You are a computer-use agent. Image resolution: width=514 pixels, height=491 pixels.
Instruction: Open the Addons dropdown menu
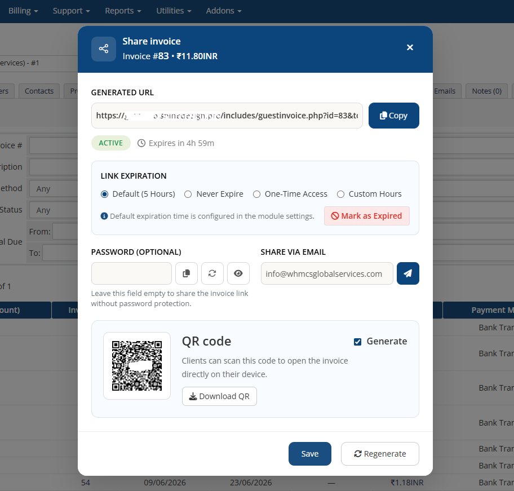tap(224, 11)
